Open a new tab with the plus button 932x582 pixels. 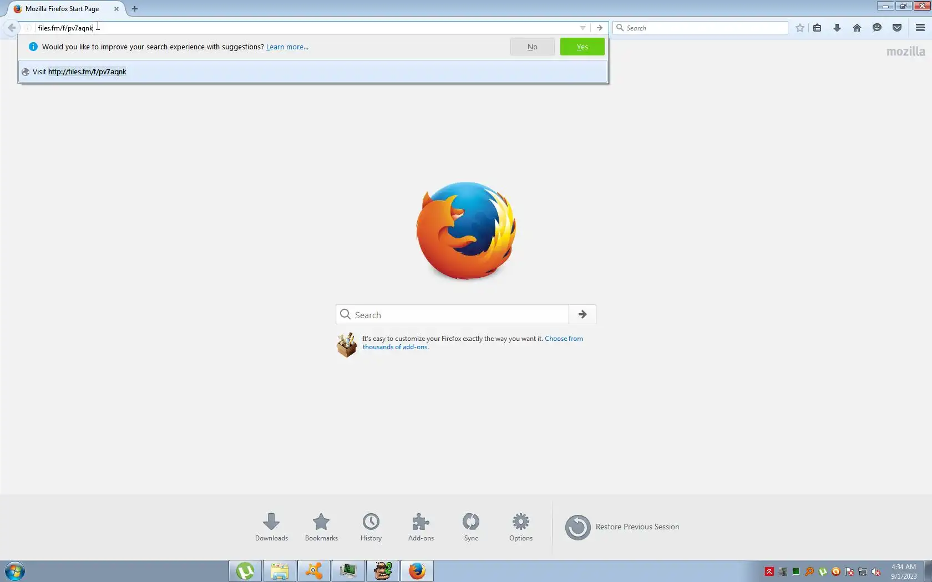(x=135, y=9)
